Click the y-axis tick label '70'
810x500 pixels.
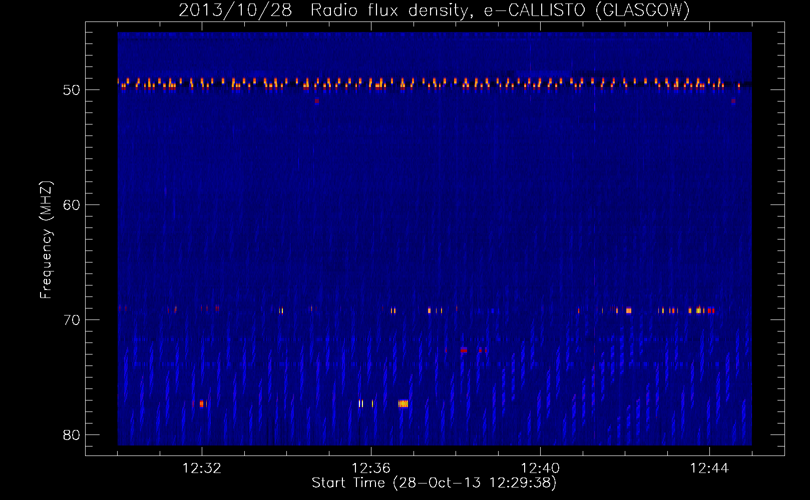[x=72, y=320]
